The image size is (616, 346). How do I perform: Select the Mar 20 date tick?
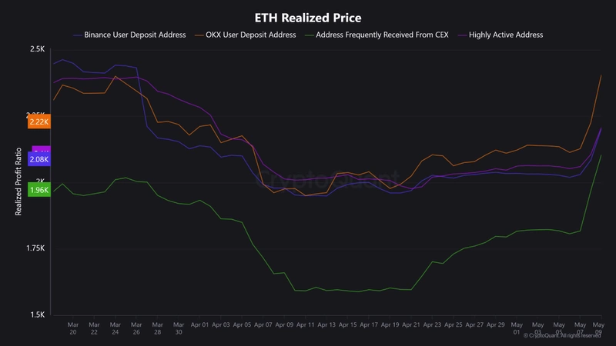[72, 328]
